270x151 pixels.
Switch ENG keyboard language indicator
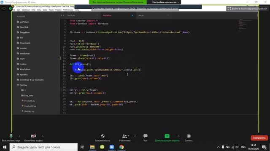coord(243,147)
